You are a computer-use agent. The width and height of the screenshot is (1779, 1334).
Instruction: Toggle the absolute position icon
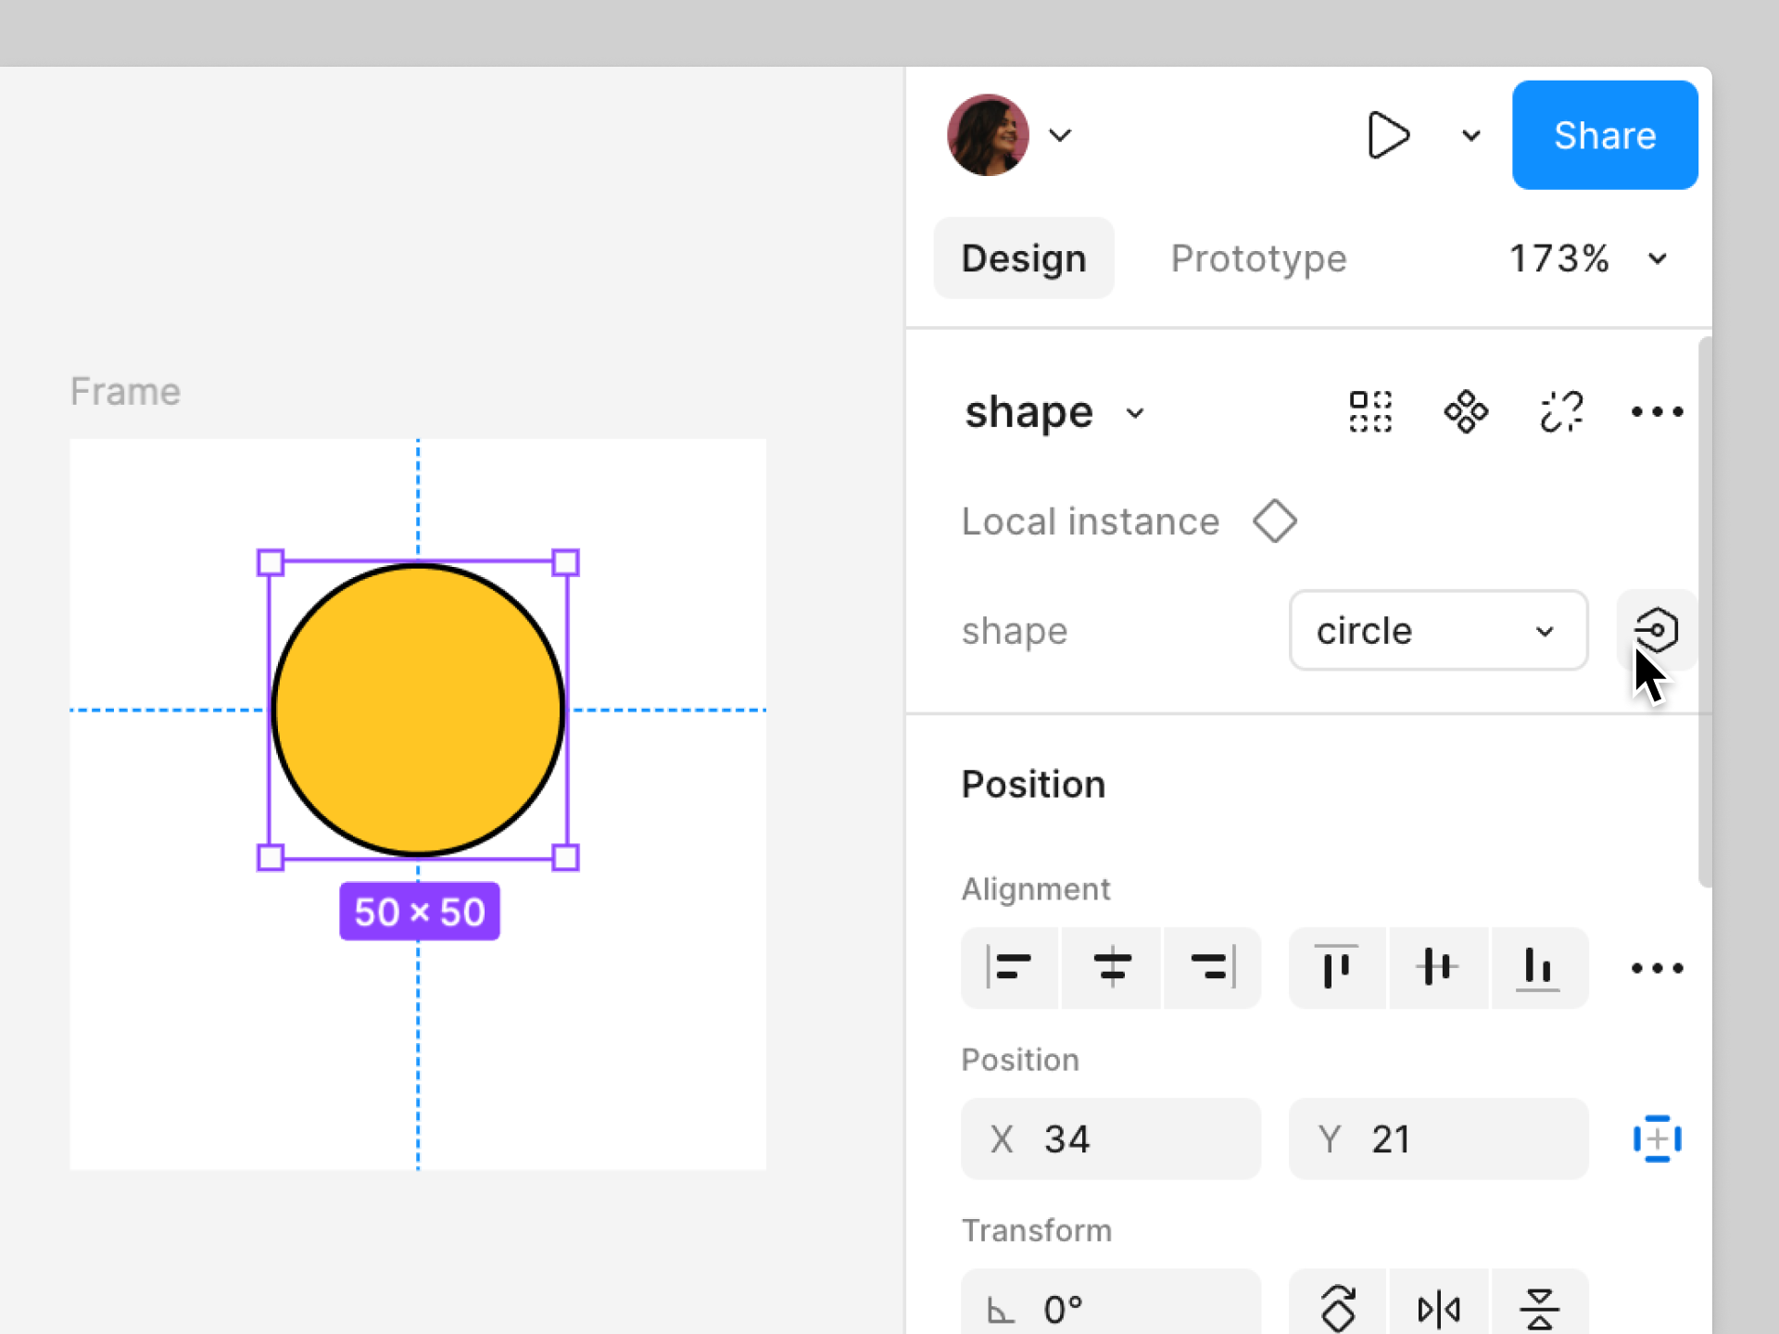coord(1657,1139)
